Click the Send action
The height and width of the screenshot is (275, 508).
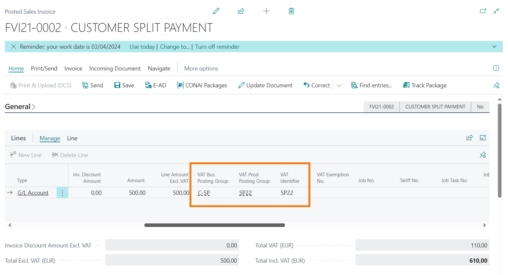pyautogui.click(x=93, y=85)
